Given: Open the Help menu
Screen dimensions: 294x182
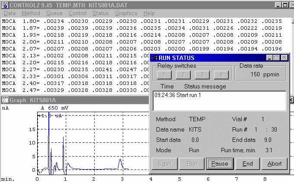Looking at the screenshot, I should click(149, 13).
